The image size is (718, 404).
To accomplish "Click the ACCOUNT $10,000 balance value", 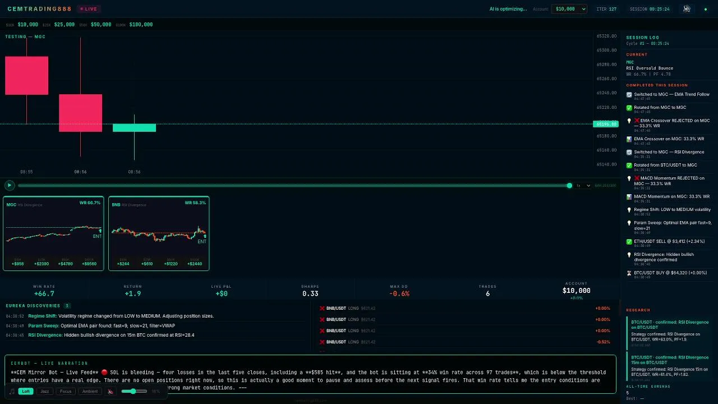I will point(576,291).
